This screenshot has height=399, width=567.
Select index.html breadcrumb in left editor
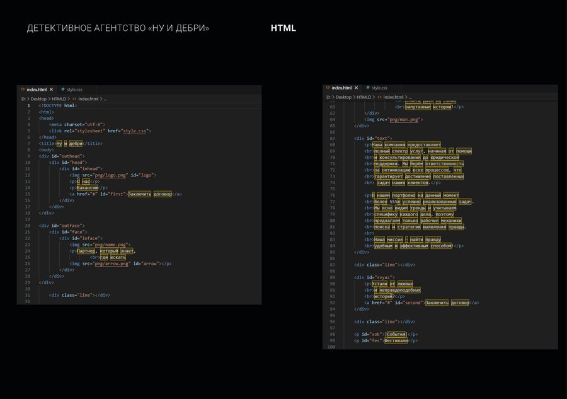(x=88, y=99)
